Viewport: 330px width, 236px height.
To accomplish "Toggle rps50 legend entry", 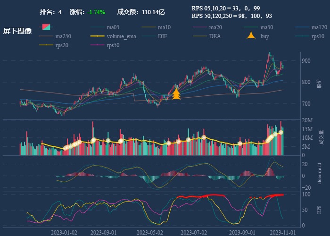I will click(x=105, y=45).
